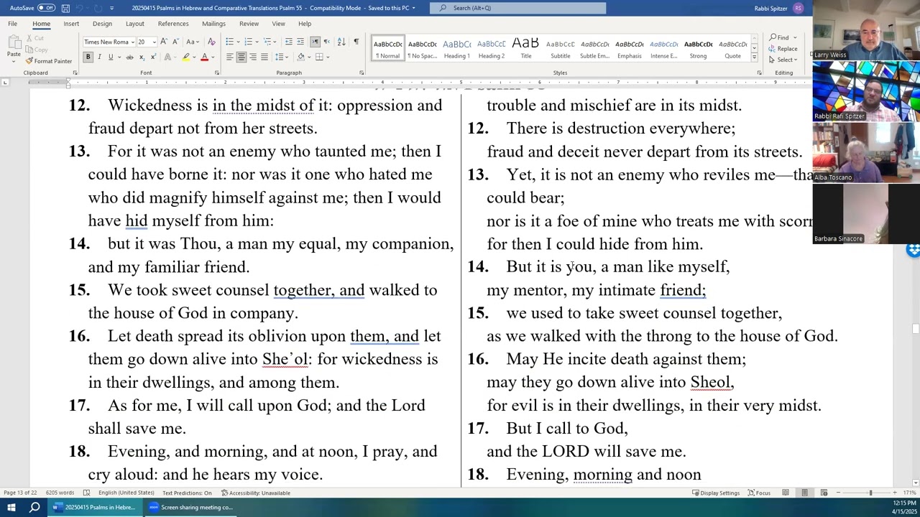920x517 pixels.
Task: Click Justify alignment icon
Action: pos(264,57)
